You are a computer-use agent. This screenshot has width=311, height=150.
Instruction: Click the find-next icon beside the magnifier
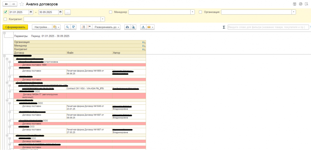point(74,27)
